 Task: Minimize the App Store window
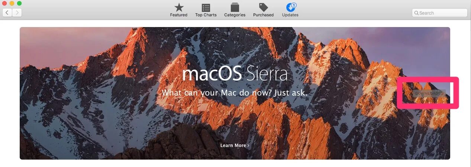coord(12,3)
